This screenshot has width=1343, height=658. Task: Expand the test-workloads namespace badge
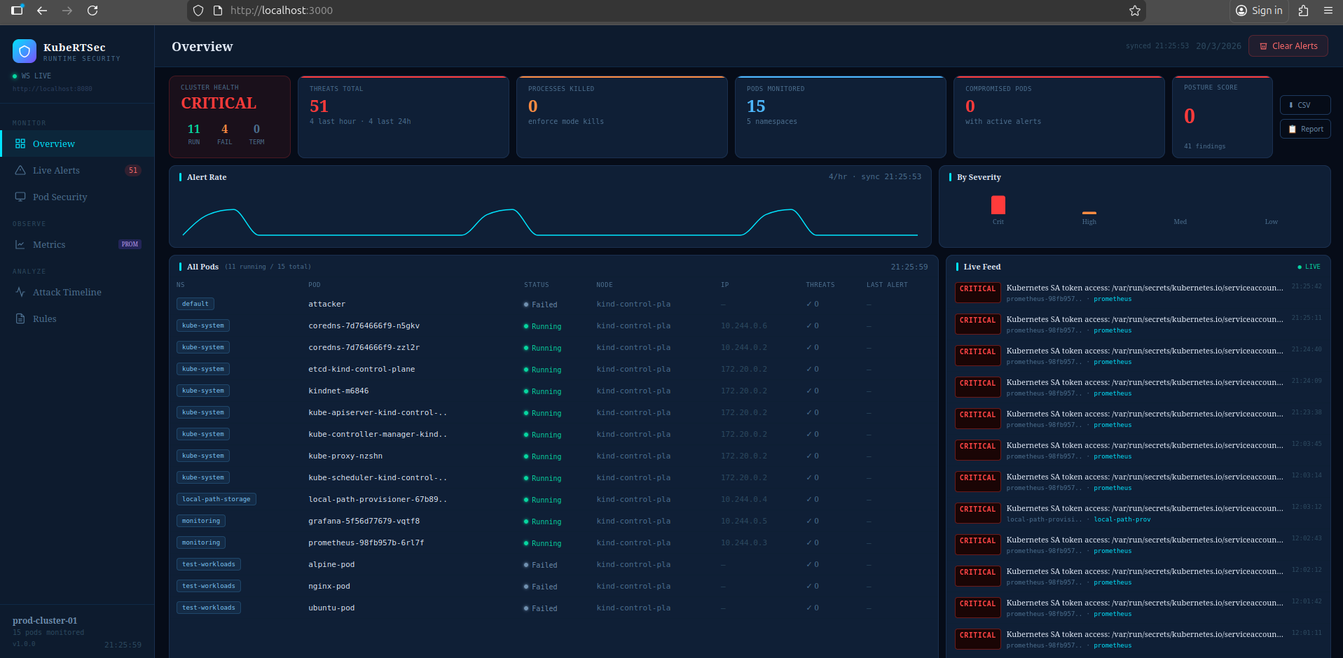click(x=208, y=564)
